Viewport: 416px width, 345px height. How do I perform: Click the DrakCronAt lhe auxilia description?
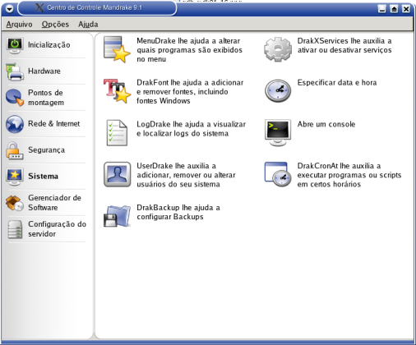(349, 175)
